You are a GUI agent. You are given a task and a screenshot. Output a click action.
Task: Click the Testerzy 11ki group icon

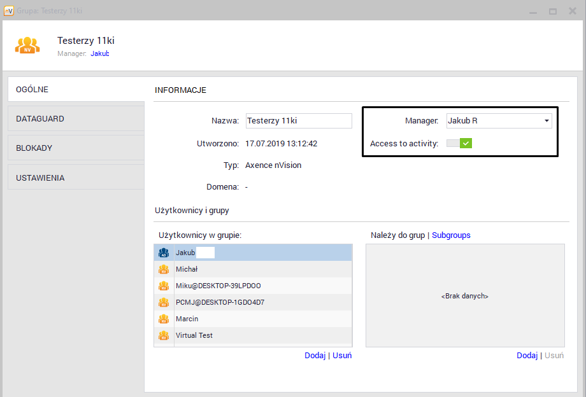[27, 45]
